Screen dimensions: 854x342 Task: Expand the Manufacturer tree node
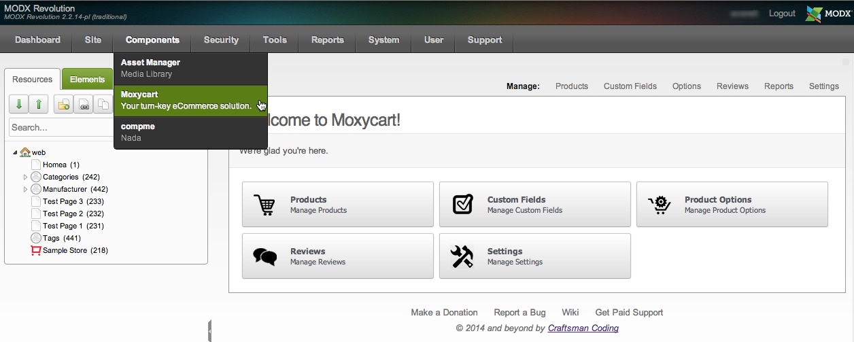pos(26,189)
